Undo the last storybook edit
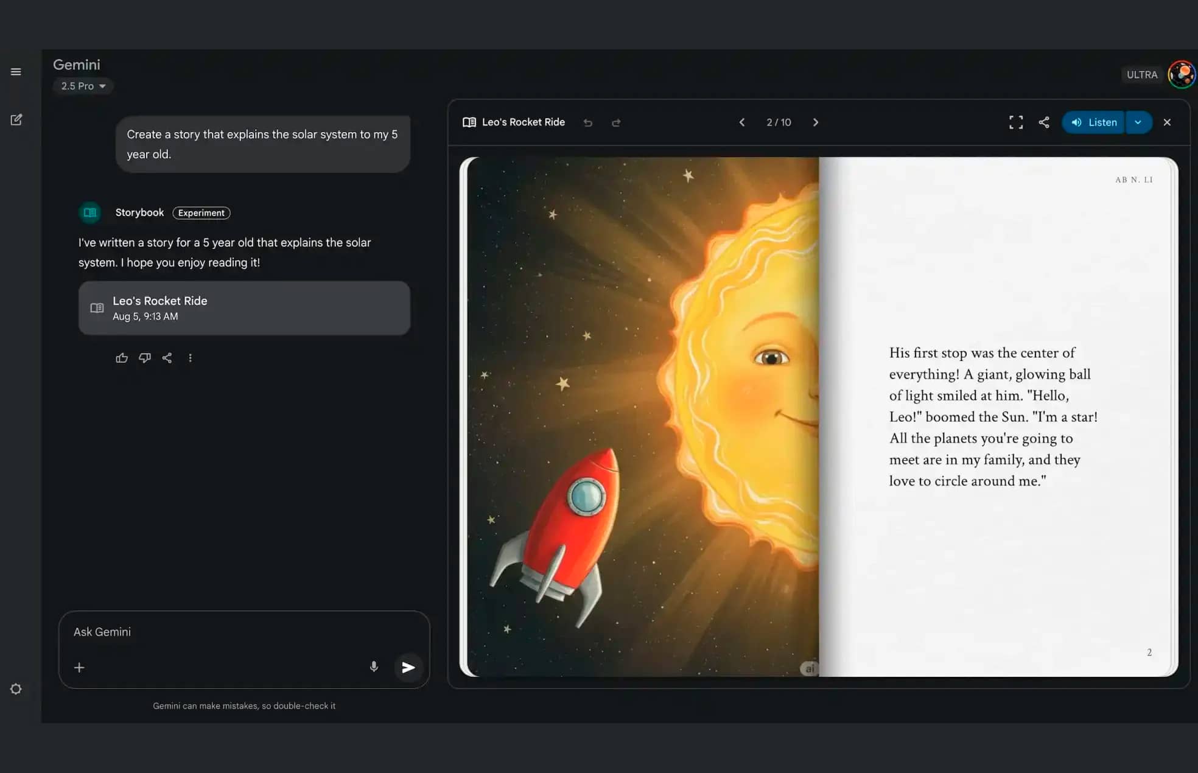The width and height of the screenshot is (1198, 773). pyautogui.click(x=587, y=123)
